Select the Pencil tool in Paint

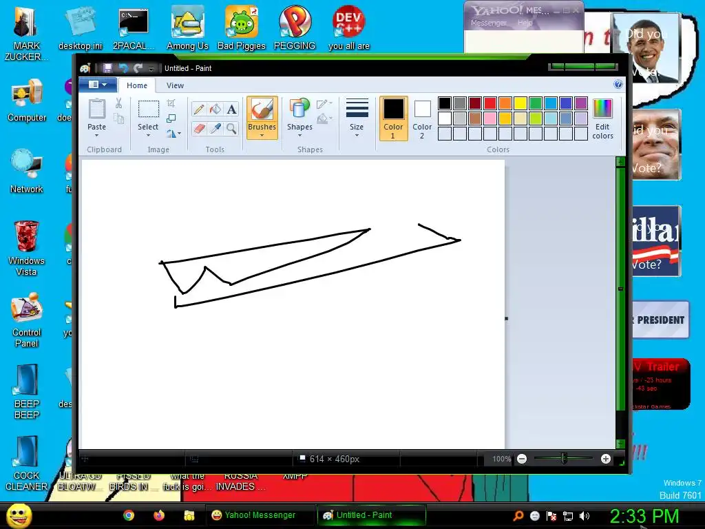coord(199,110)
